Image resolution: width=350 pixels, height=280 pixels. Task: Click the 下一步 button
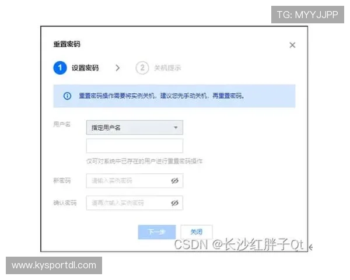coord(157,232)
